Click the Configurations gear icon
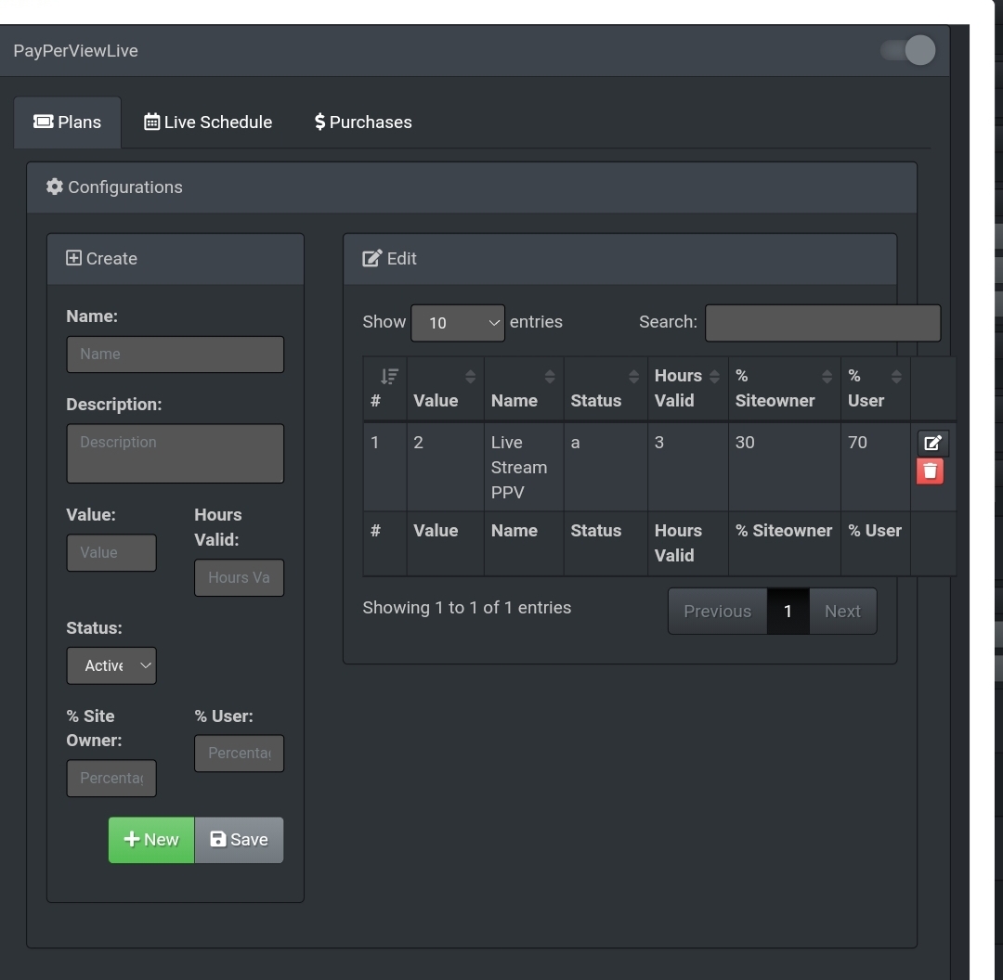The height and width of the screenshot is (980, 1003). pyautogui.click(x=55, y=187)
